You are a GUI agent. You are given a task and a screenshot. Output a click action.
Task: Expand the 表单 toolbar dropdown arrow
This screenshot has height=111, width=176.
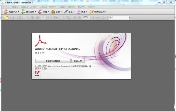point(87,11)
